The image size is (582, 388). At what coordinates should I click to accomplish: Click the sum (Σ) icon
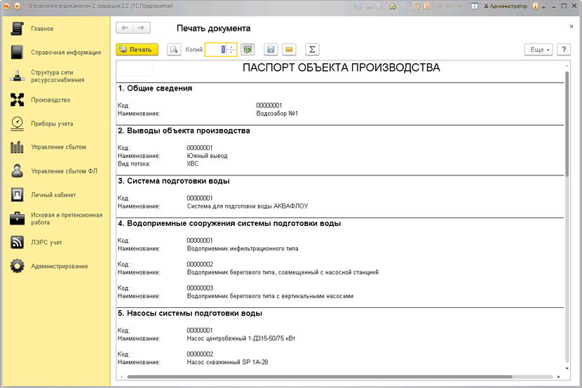click(x=312, y=50)
